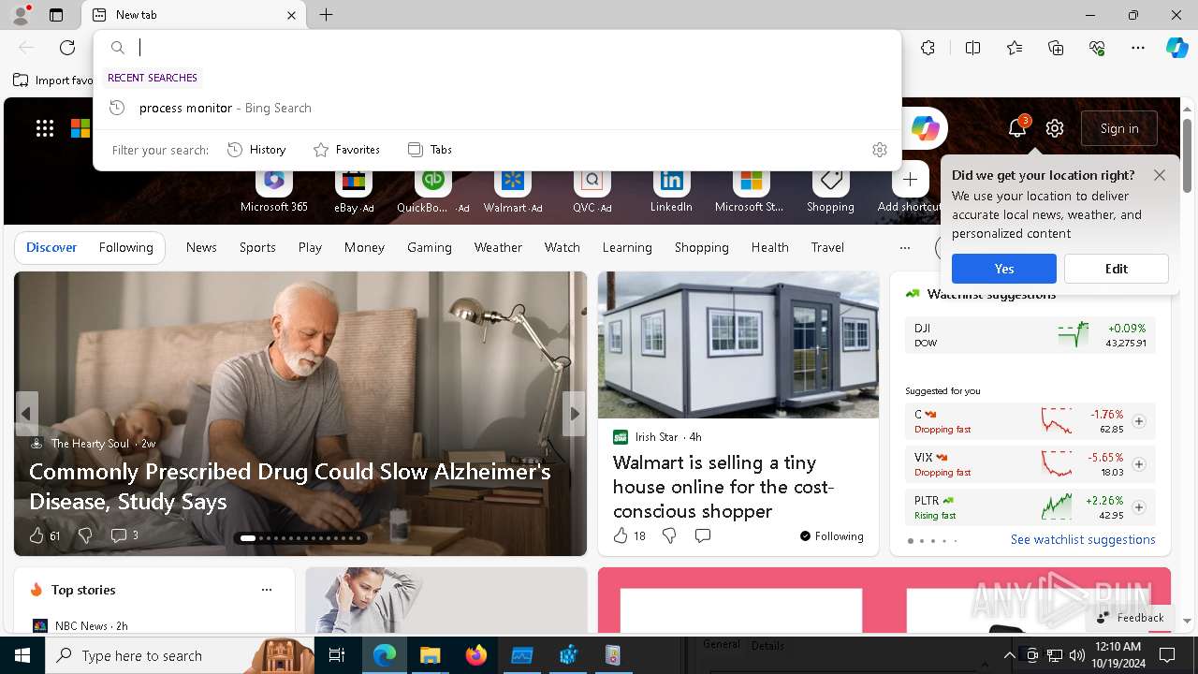Add VIX to watchlist
Image resolution: width=1198 pixels, height=674 pixels.
tap(1138, 464)
